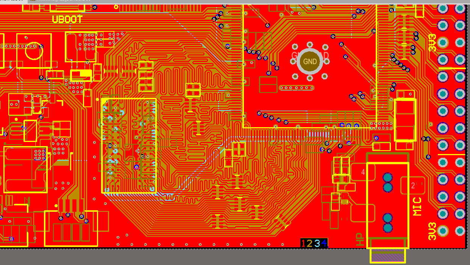470x265 pixels.
Task: Toggle layer 2 in the colored layer legend
Action: click(x=310, y=243)
